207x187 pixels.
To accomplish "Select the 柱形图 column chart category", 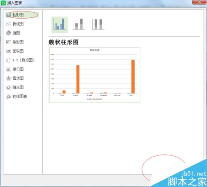I will pos(22,15).
